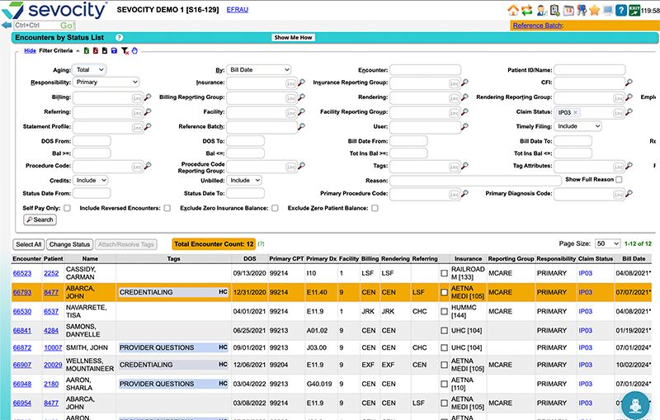Viewport: 660px width, 420px height.
Task: Select checkbox for encounter 66523 row
Action: pyautogui.click(x=444, y=273)
